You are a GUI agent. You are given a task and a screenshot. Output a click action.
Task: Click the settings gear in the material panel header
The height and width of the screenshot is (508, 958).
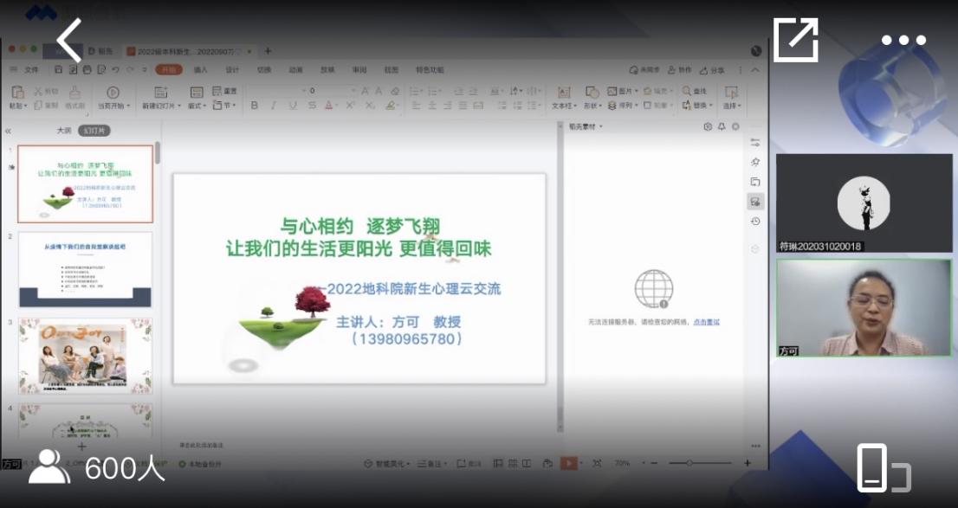[708, 126]
